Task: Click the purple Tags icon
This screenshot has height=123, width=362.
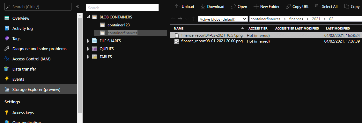Action: 7,39
